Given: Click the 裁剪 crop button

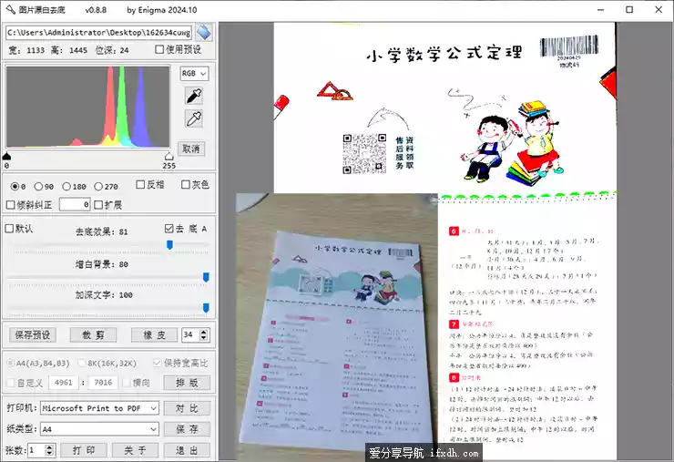Looking at the screenshot, I should [93, 334].
